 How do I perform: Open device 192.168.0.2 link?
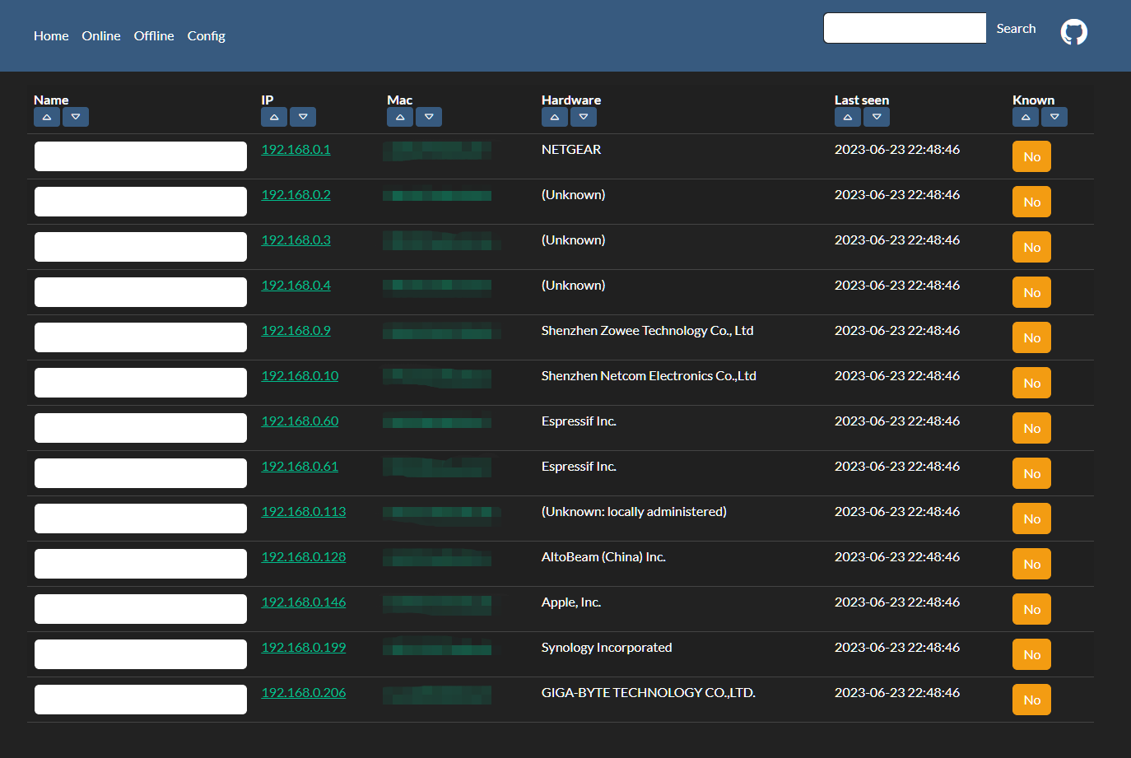coord(296,195)
